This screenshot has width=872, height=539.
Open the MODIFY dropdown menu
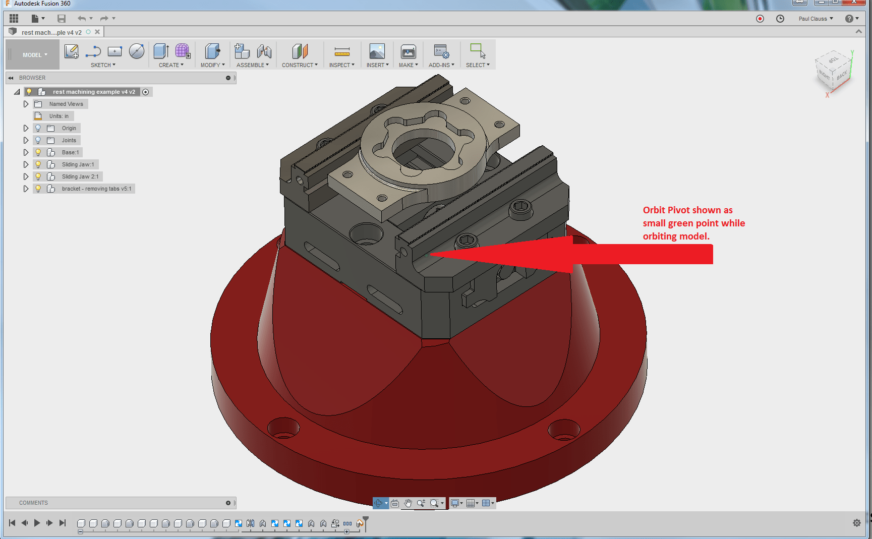click(x=212, y=65)
